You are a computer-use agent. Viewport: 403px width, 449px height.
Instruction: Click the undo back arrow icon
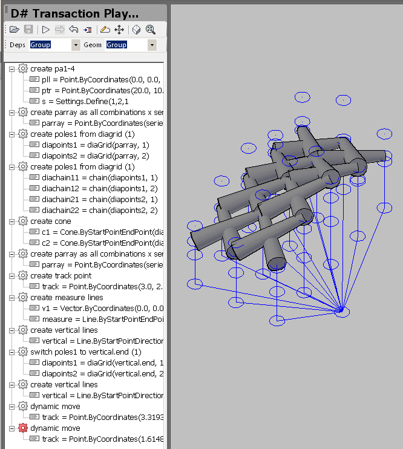pos(74,29)
